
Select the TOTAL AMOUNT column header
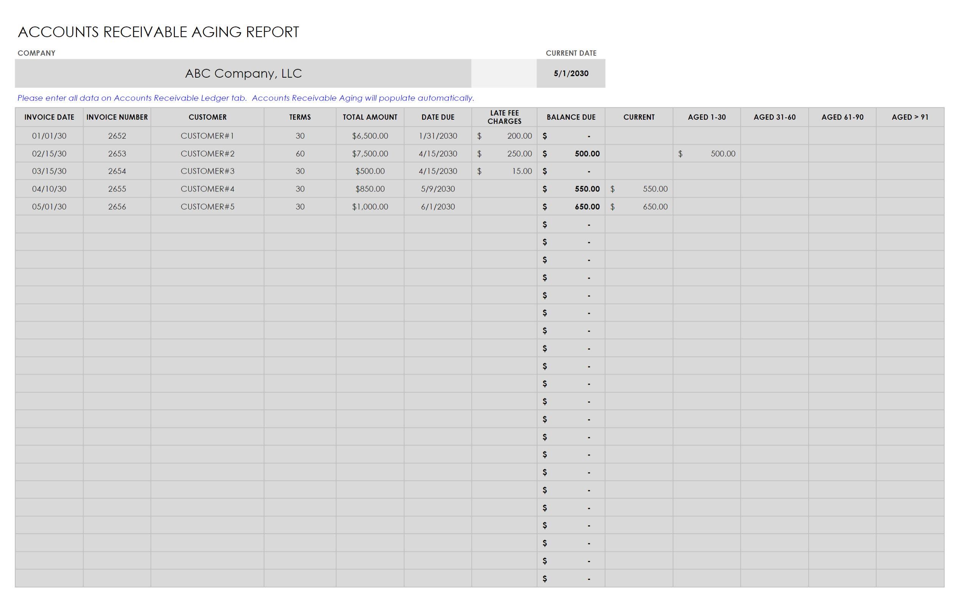(369, 117)
